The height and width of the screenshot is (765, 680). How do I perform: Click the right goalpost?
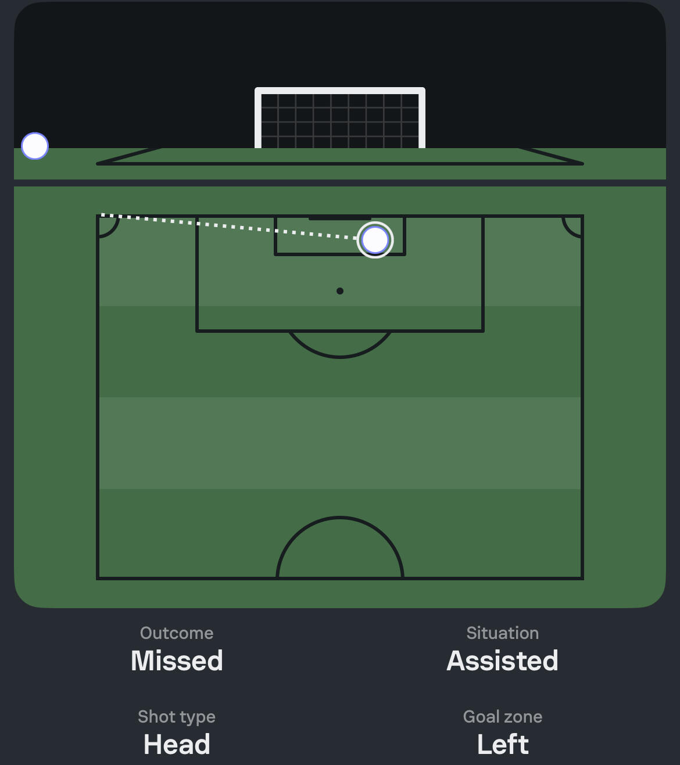point(423,120)
